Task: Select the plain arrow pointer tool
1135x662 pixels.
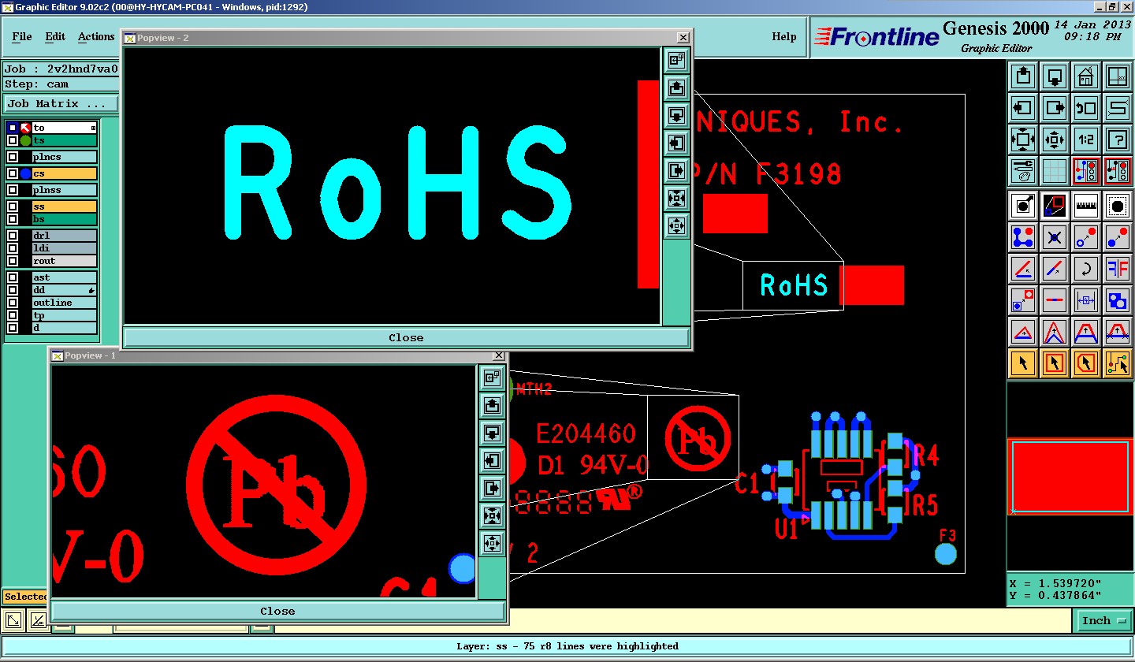Action: pos(1023,363)
